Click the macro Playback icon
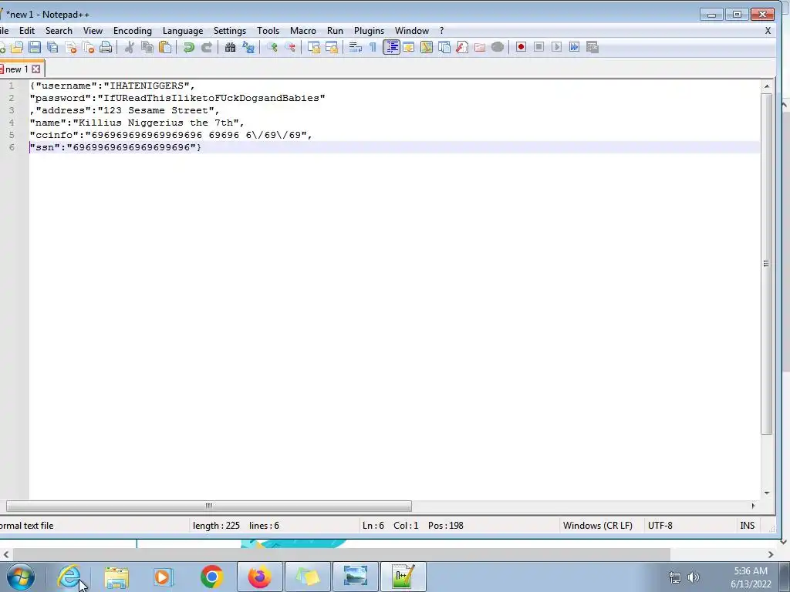This screenshot has width=790, height=592. tap(556, 47)
